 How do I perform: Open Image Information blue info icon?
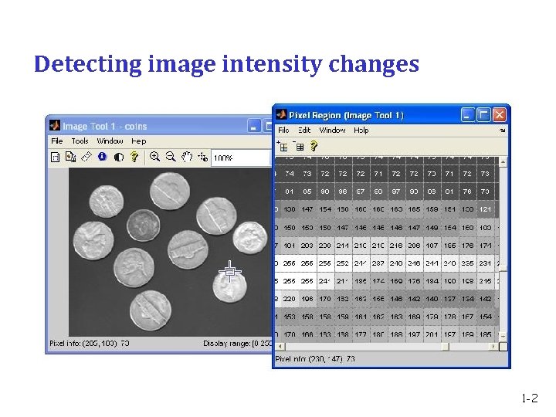click(x=103, y=157)
